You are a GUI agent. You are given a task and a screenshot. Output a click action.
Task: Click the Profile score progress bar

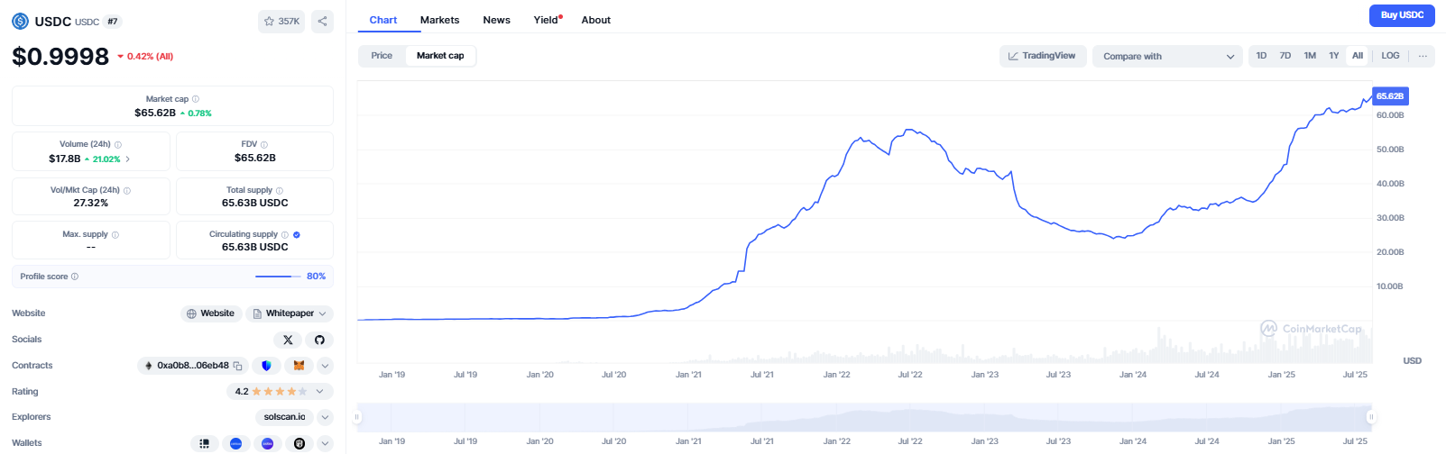(278, 277)
